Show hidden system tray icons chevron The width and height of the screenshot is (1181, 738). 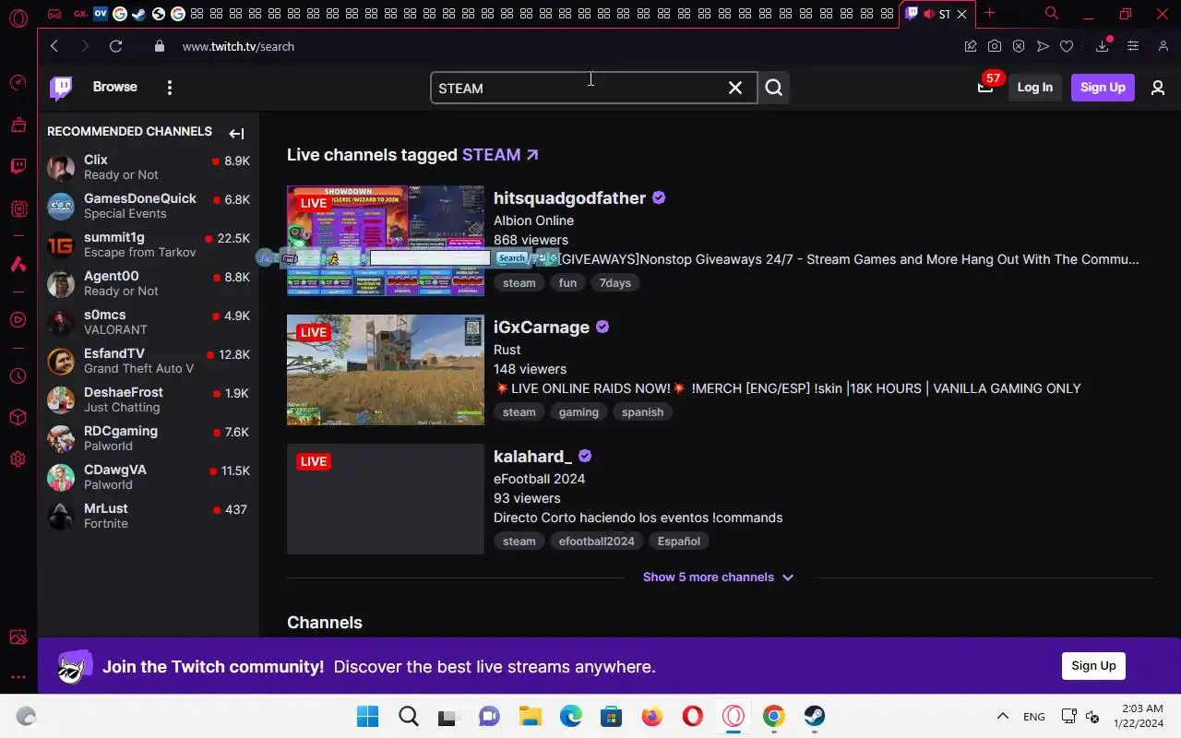(1002, 716)
